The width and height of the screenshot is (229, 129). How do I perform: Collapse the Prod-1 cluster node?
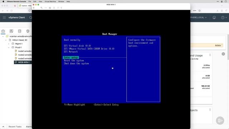point(9,47)
